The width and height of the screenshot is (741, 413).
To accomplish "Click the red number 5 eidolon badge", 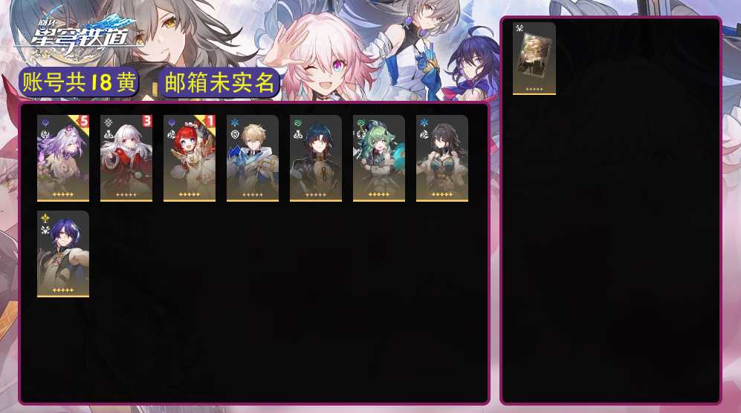I will [x=84, y=121].
